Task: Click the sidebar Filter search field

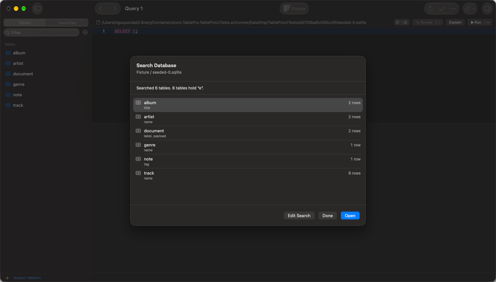Action: (41, 32)
